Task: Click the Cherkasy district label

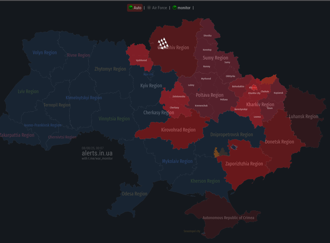Action: pyautogui.click(x=174, y=108)
